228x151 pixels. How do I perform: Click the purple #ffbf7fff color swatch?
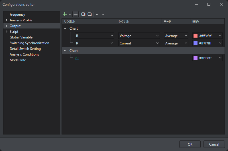[196, 58]
